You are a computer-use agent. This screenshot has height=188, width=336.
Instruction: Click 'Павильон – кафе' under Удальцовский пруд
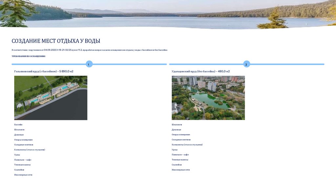pos(180,155)
